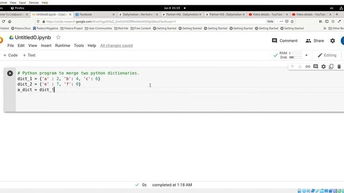
Task: Star the Untitled0.ipynb notebook
Action: coord(58,38)
